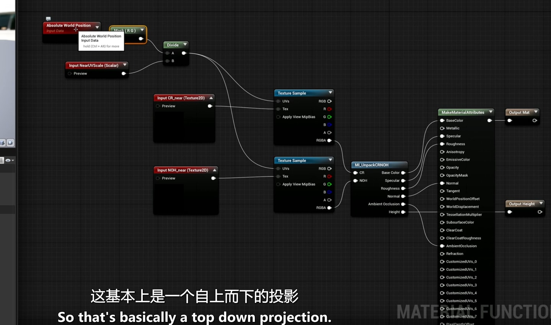Collapse the Input NOH_near node preview

[215, 170]
